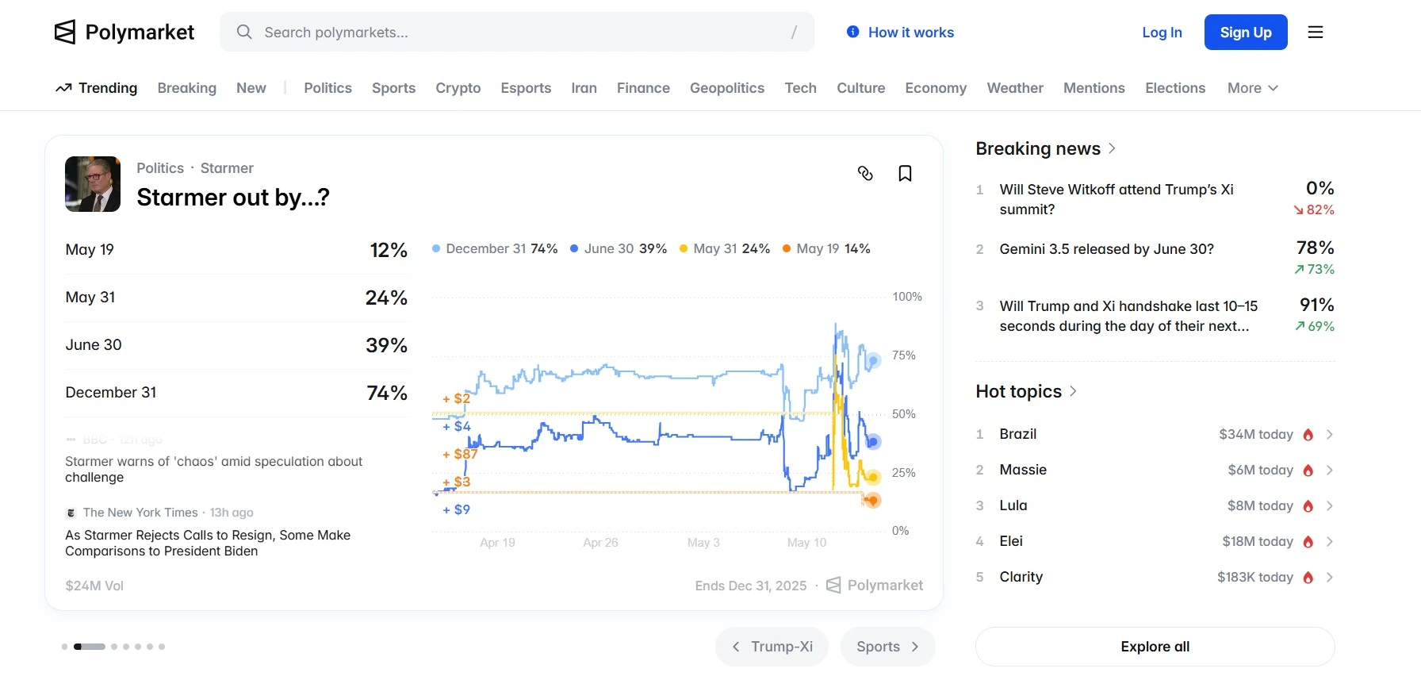1421x680 pixels.
Task: Open the Starmer warns of 'chaos' headline
Action: (214, 469)
